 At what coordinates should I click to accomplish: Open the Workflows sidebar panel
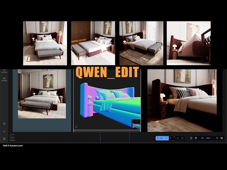(x=4, y=71)
